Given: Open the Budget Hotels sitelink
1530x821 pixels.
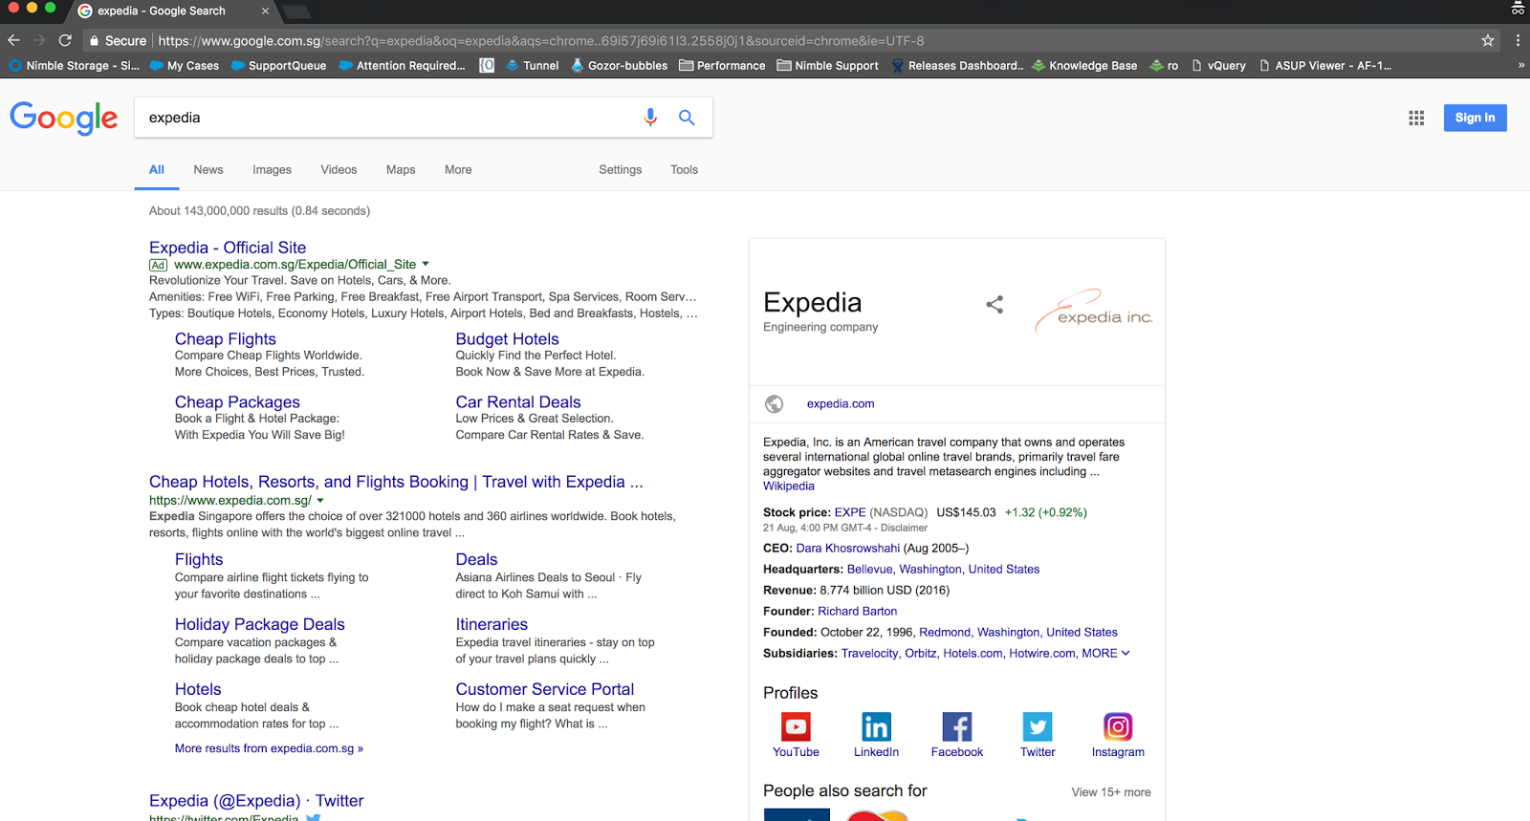Looking at the screenshot, I should (x=507, y=339).
